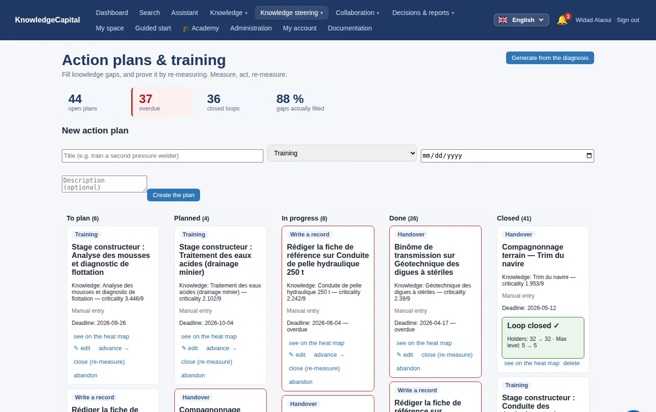Click the KnowledgeCapital logo link
The image size is (656, 412).
tap(47, 20)
